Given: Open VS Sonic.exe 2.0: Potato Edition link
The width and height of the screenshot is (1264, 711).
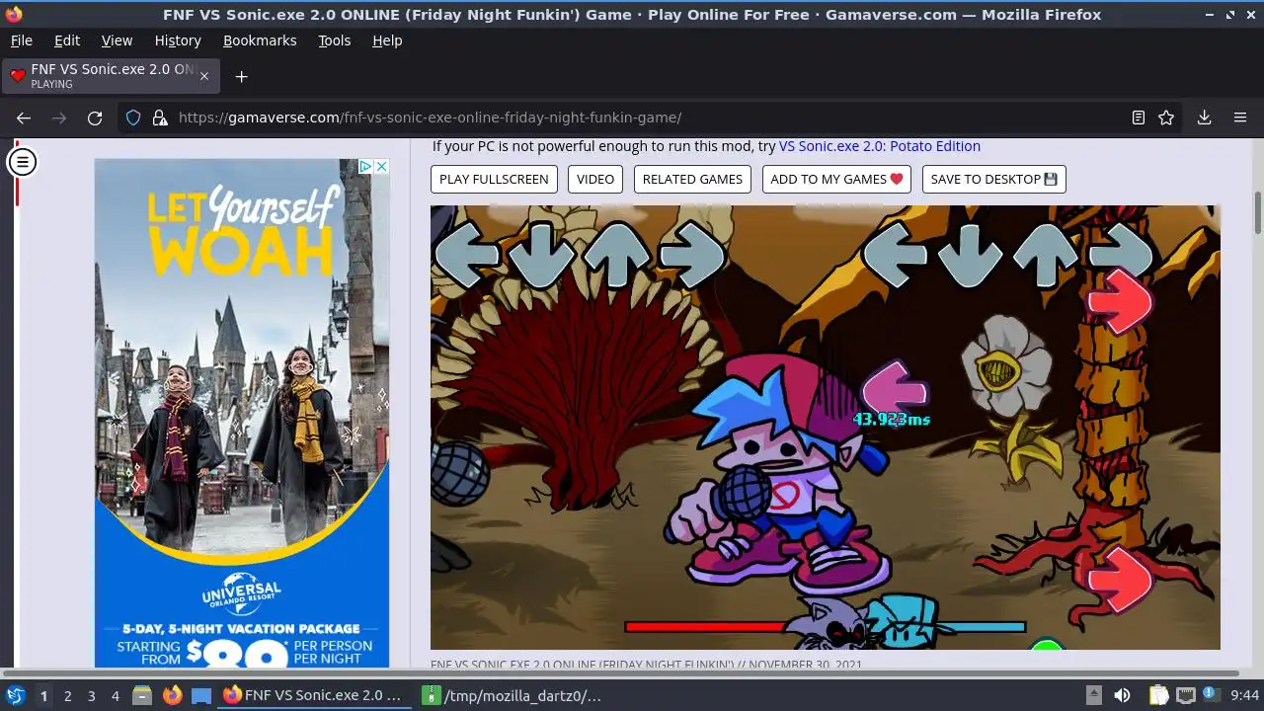Looking at the screenshot, I should click(880, 146).
